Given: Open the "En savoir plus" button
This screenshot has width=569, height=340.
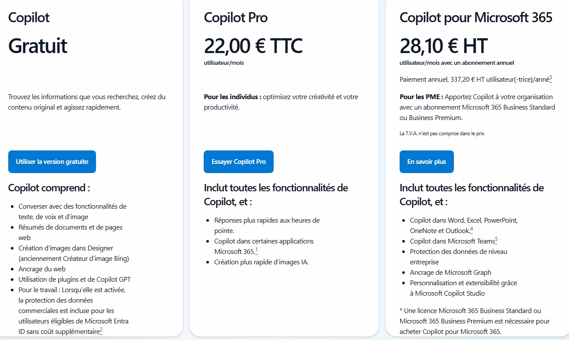Looking at the screenshot, I should click(427, 162).
